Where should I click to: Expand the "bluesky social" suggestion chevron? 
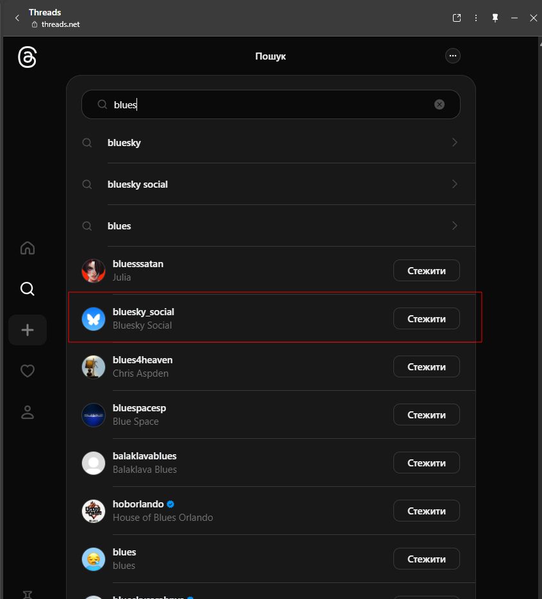click(455, 184)
